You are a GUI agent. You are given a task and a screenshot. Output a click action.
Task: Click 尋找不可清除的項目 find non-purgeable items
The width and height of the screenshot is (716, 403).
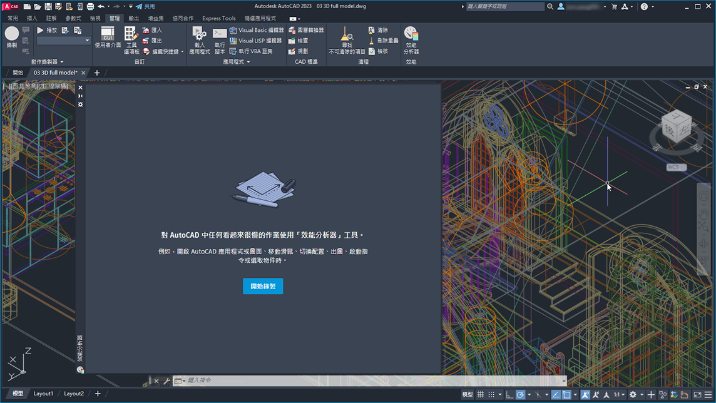point(347,40)
